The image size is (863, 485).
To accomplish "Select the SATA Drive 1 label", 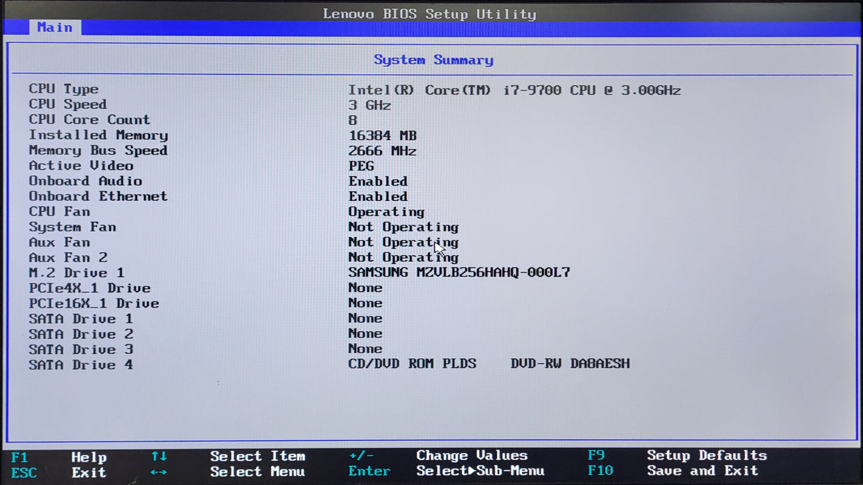I will click(x=81, y=319).
